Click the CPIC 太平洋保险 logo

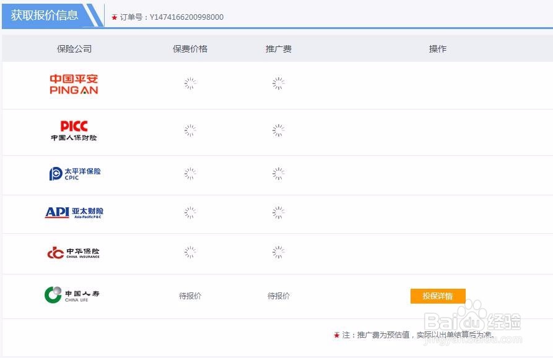[x=75, y=174]
